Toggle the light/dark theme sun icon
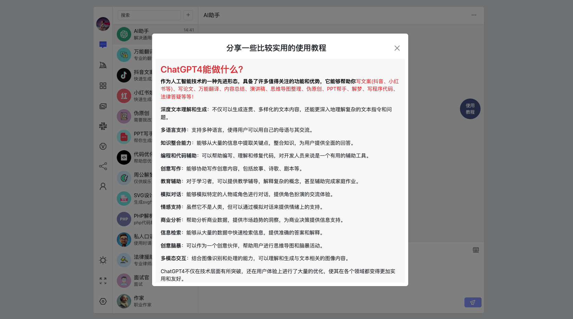573x319 pixels. (x=103, y=260)
